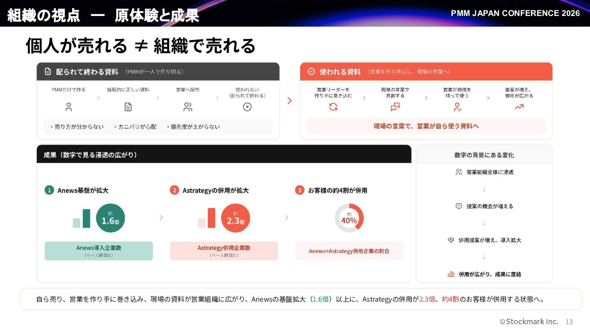Click the single person icon under PMMだけで作る

69,107
